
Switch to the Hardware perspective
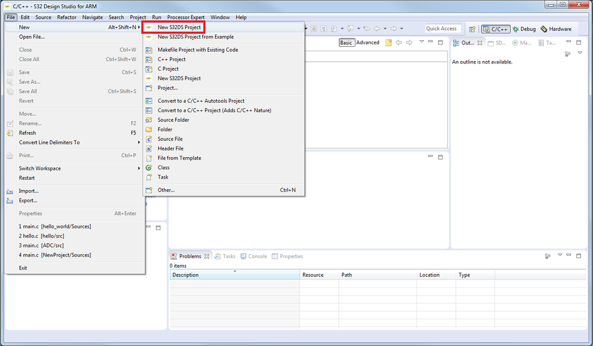556,29
